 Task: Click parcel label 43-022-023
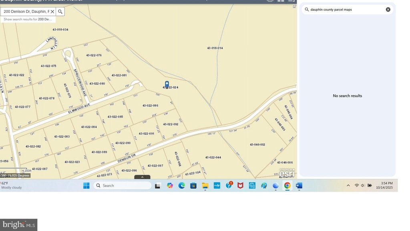click(72, 162)
